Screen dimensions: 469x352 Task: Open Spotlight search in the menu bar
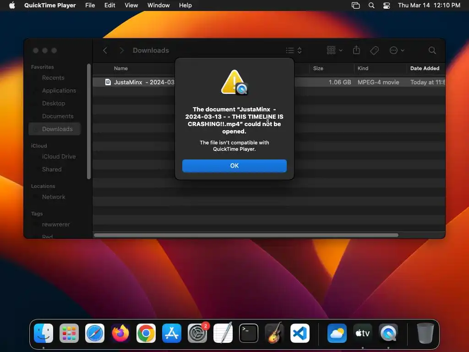coord(371,5)
